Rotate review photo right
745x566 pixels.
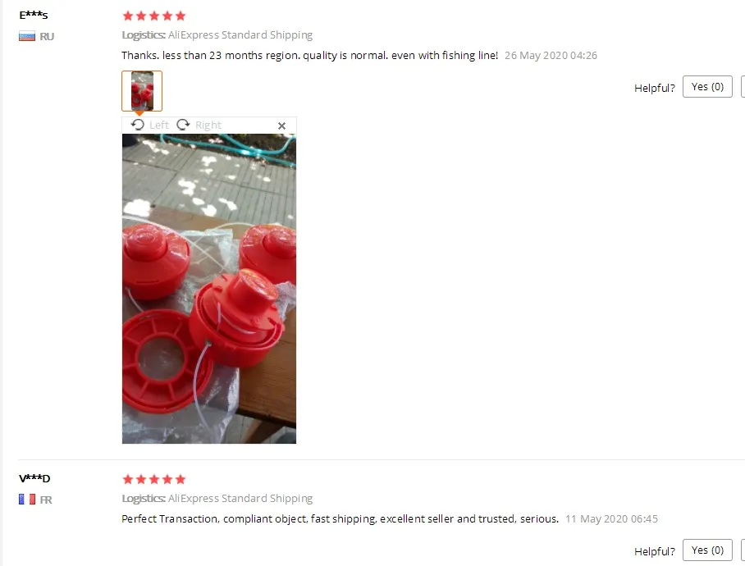[x=183, y=125]
